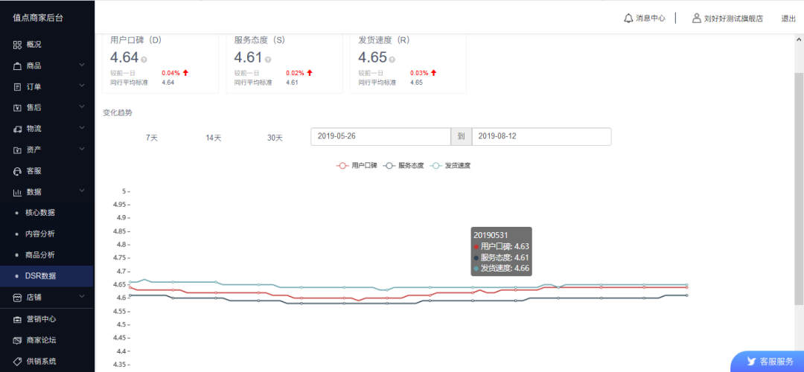Select DSR数据 submenu item

47,276
